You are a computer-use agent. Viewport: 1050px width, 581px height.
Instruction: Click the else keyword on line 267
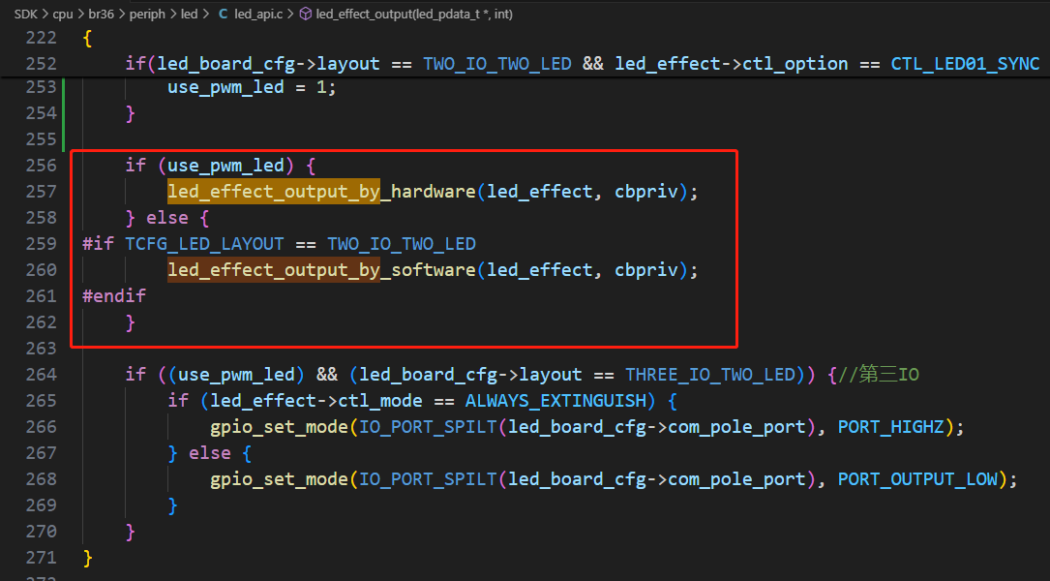coord(210,453)
